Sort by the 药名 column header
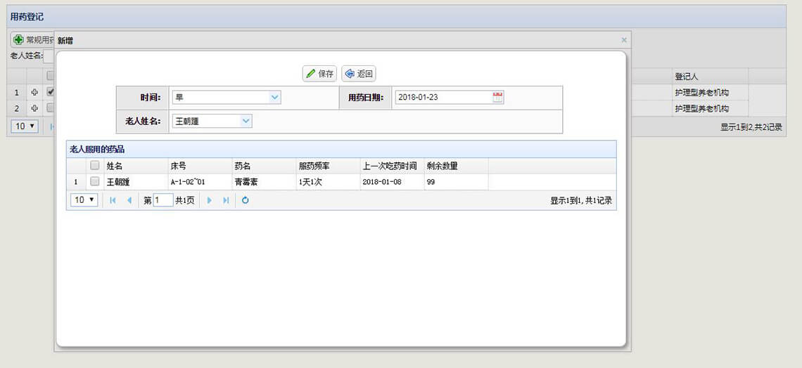 pyautogui.click(x=243, y=166)
